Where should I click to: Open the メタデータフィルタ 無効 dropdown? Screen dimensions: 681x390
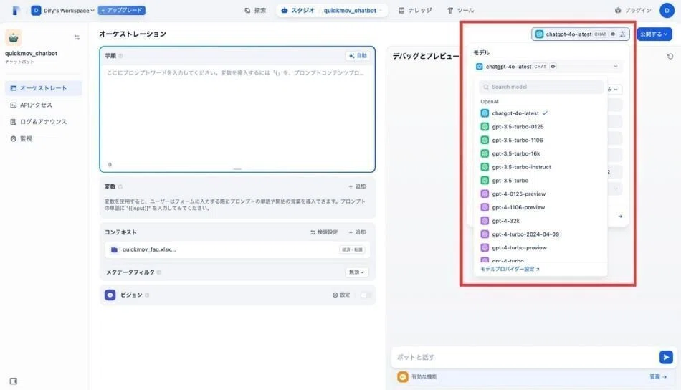(x=356, y=272)
